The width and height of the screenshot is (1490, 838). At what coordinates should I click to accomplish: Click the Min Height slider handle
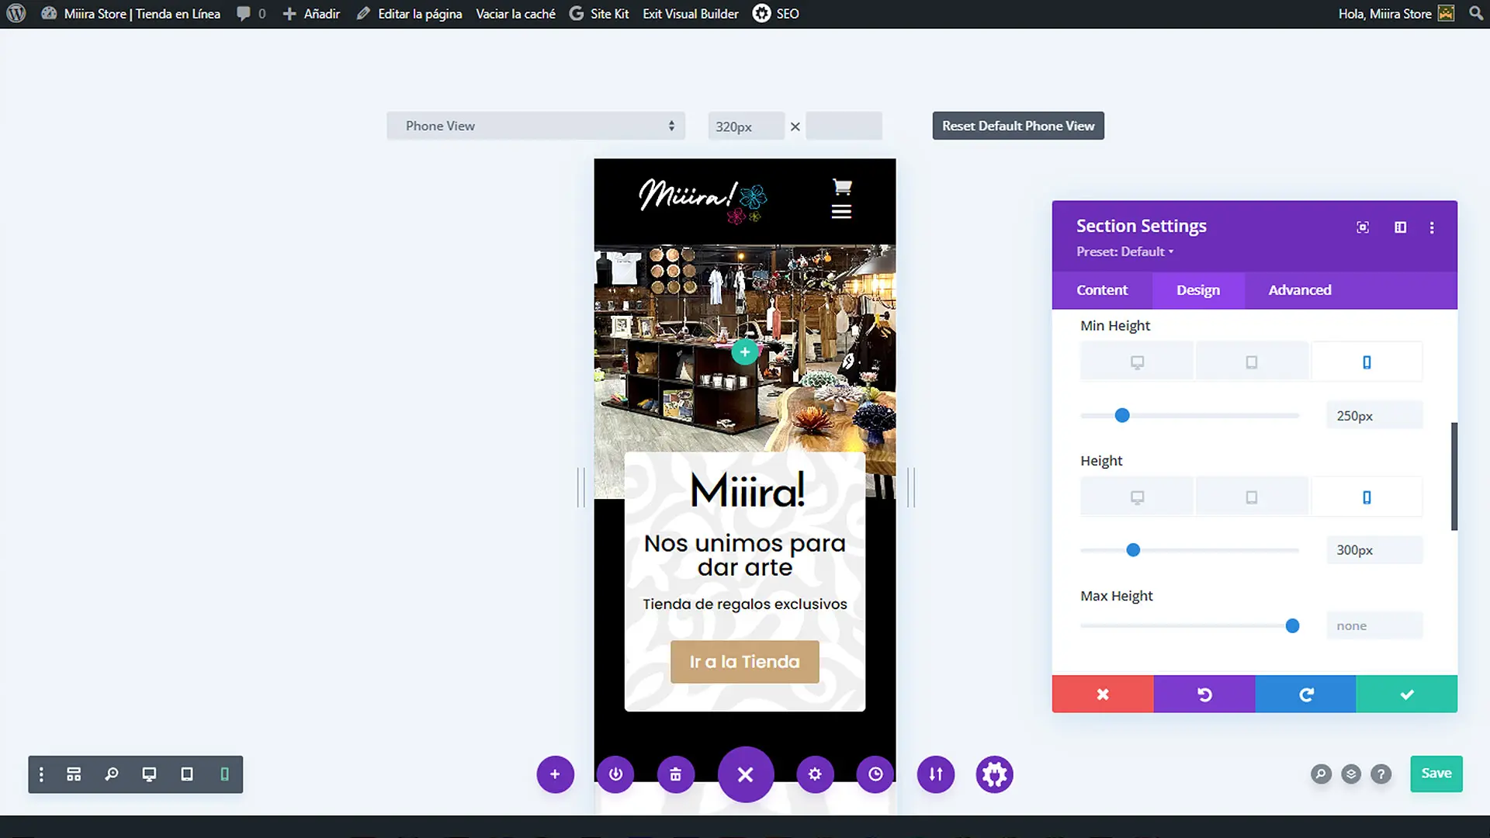point(1121,416)
